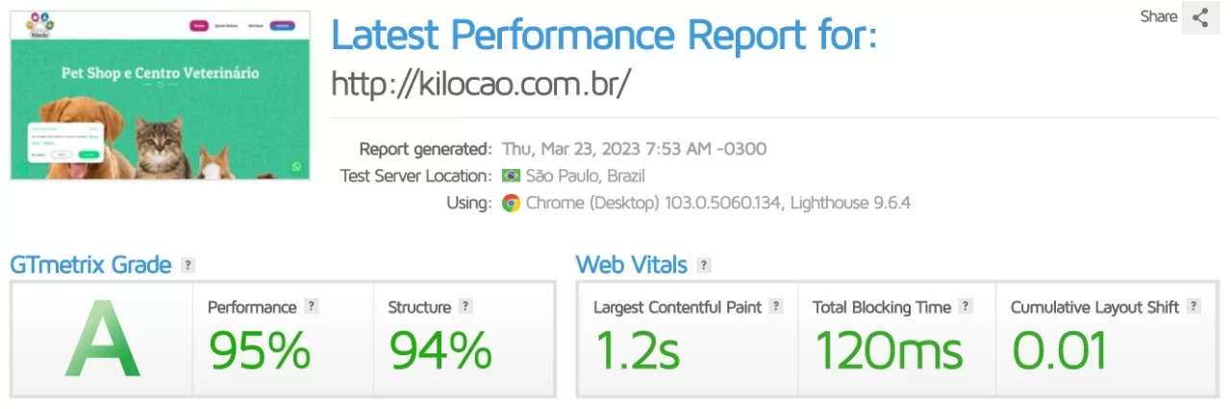Click the Cumulative Layout Shift help icon
Screen dimensions: 1231x409
click(x=1193, y=306)
